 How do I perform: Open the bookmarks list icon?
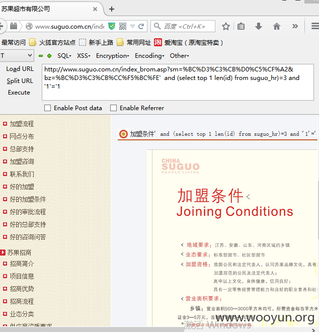[241, 27]
